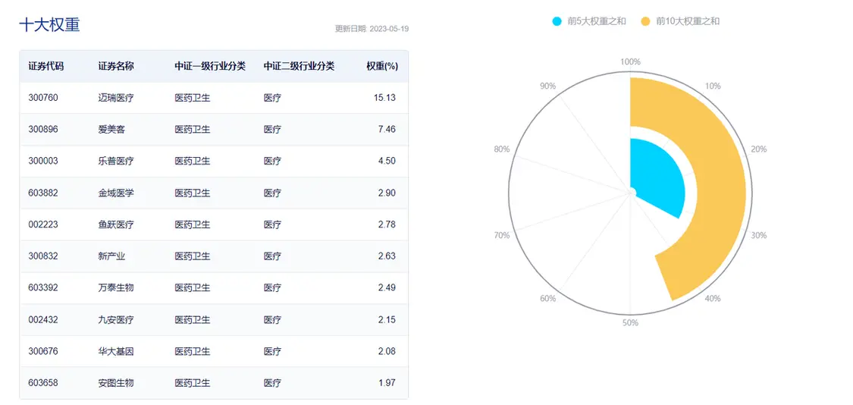The height and width of the screenshot is (405, 853).
Task: Click the cyan legend circle icon
Action: click(x=558, y=21)
